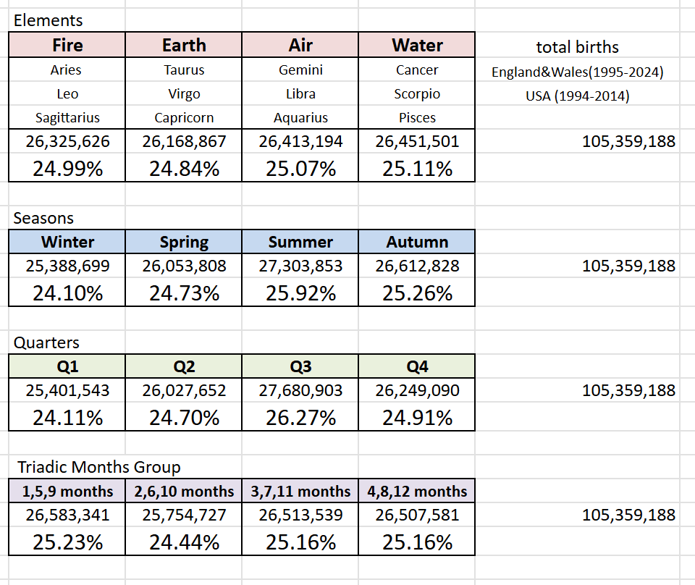Image resolution: width=695 pixels, height=585 pixels.
Task: Select the Air header cell
Action: [300, 45]
